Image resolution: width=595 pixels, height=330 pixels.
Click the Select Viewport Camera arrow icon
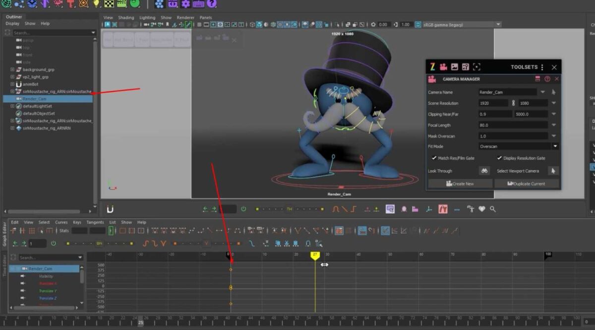pos(552,170)
